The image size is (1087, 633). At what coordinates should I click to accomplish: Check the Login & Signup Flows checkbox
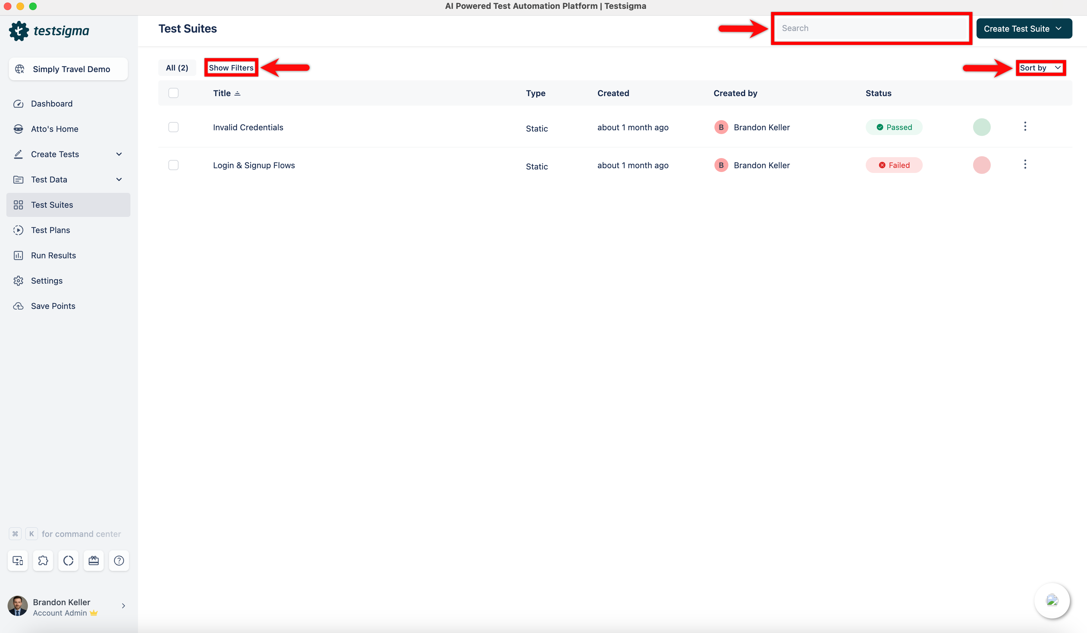[173, 165]
